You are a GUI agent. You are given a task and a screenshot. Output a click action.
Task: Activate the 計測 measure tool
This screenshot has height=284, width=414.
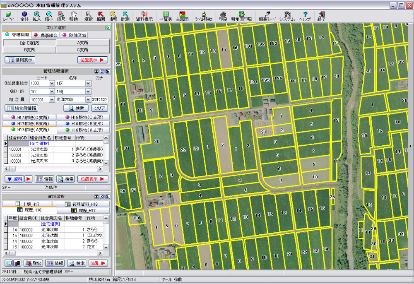[125, 16]
